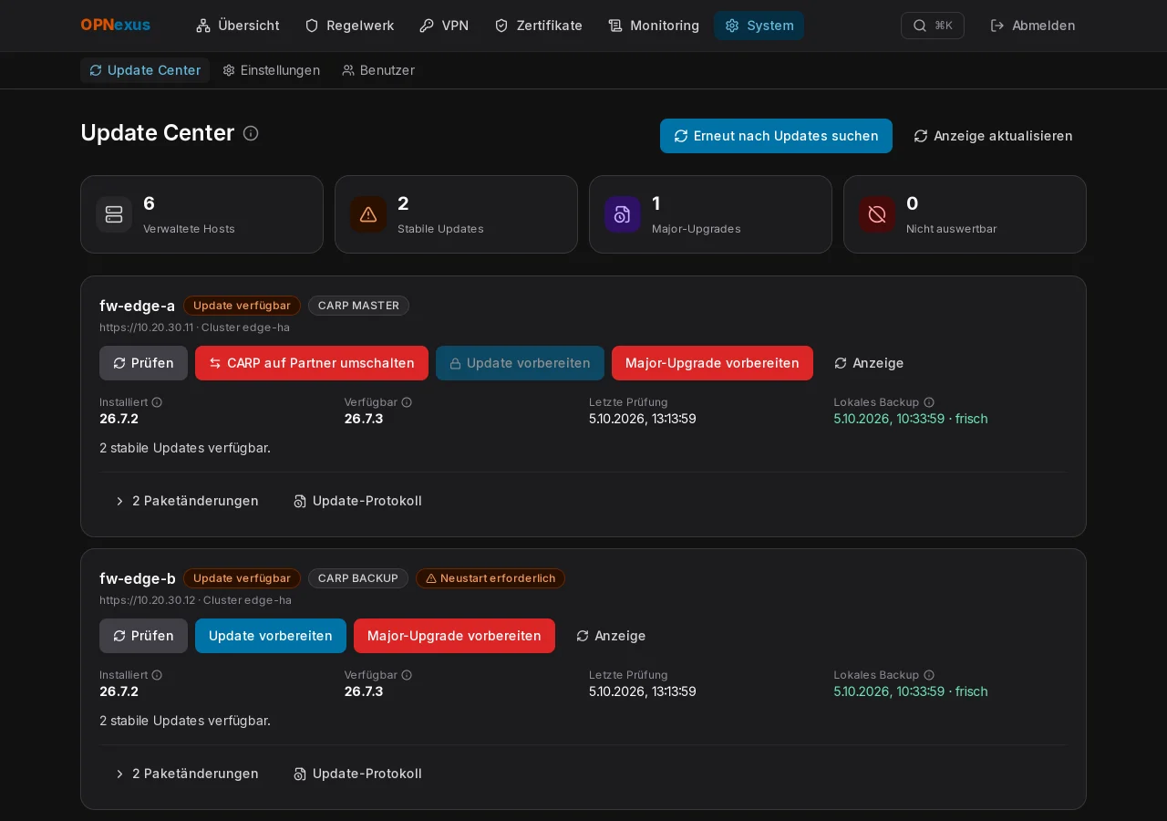Click Anzeige refresh for fw-edge-a

[869, 363]
